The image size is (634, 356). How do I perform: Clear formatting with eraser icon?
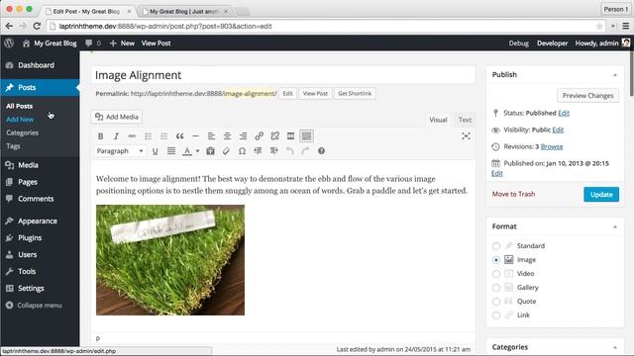(x=226, y=151)
